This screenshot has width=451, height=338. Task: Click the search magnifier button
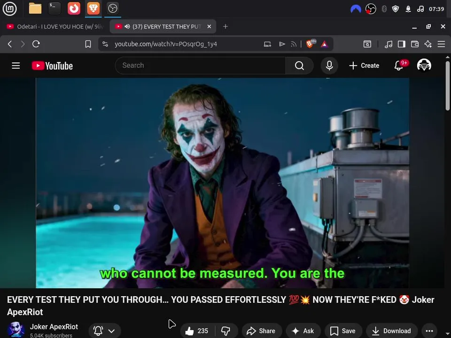pos(299,66)
